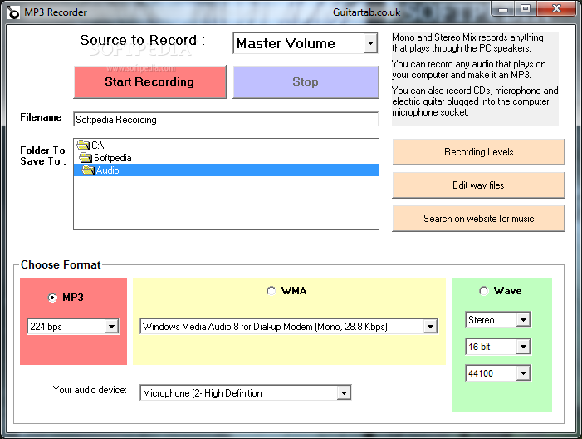Click the Softpedia folder icon in tree
This screenshot has height=439, width=582.
pos(86,158)
